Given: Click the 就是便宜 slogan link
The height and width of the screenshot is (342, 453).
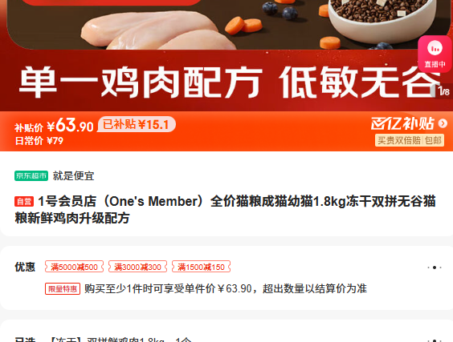Looking at the screenshot, I should point(73,175).
